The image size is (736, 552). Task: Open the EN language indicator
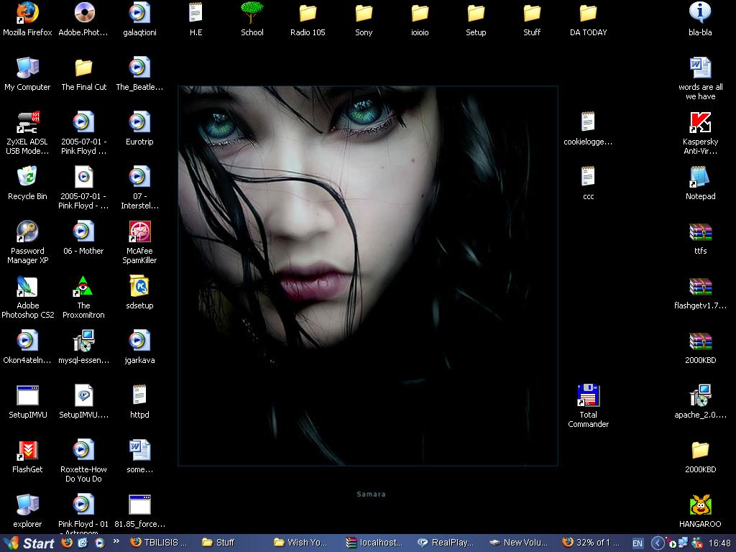(x=637, y=543)
